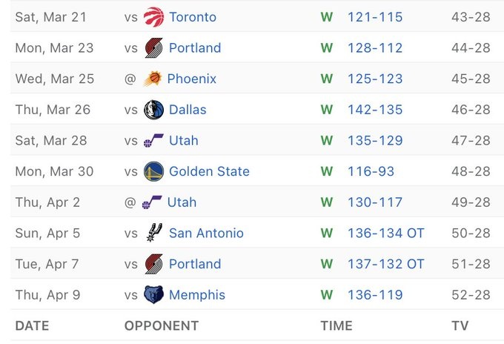The width and height of the screenshot is (504, 344).
Task: Click Utah Jazz logo in Apr 2 row
Action: 152,202
